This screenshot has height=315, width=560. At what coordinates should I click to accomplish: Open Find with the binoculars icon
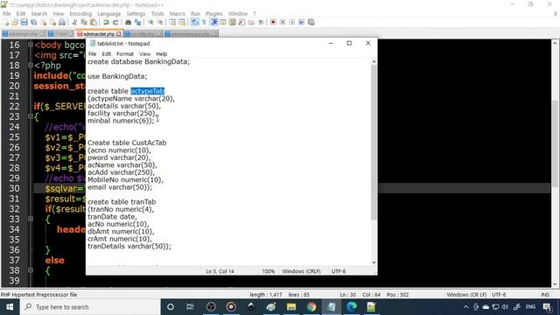(128, 22)
